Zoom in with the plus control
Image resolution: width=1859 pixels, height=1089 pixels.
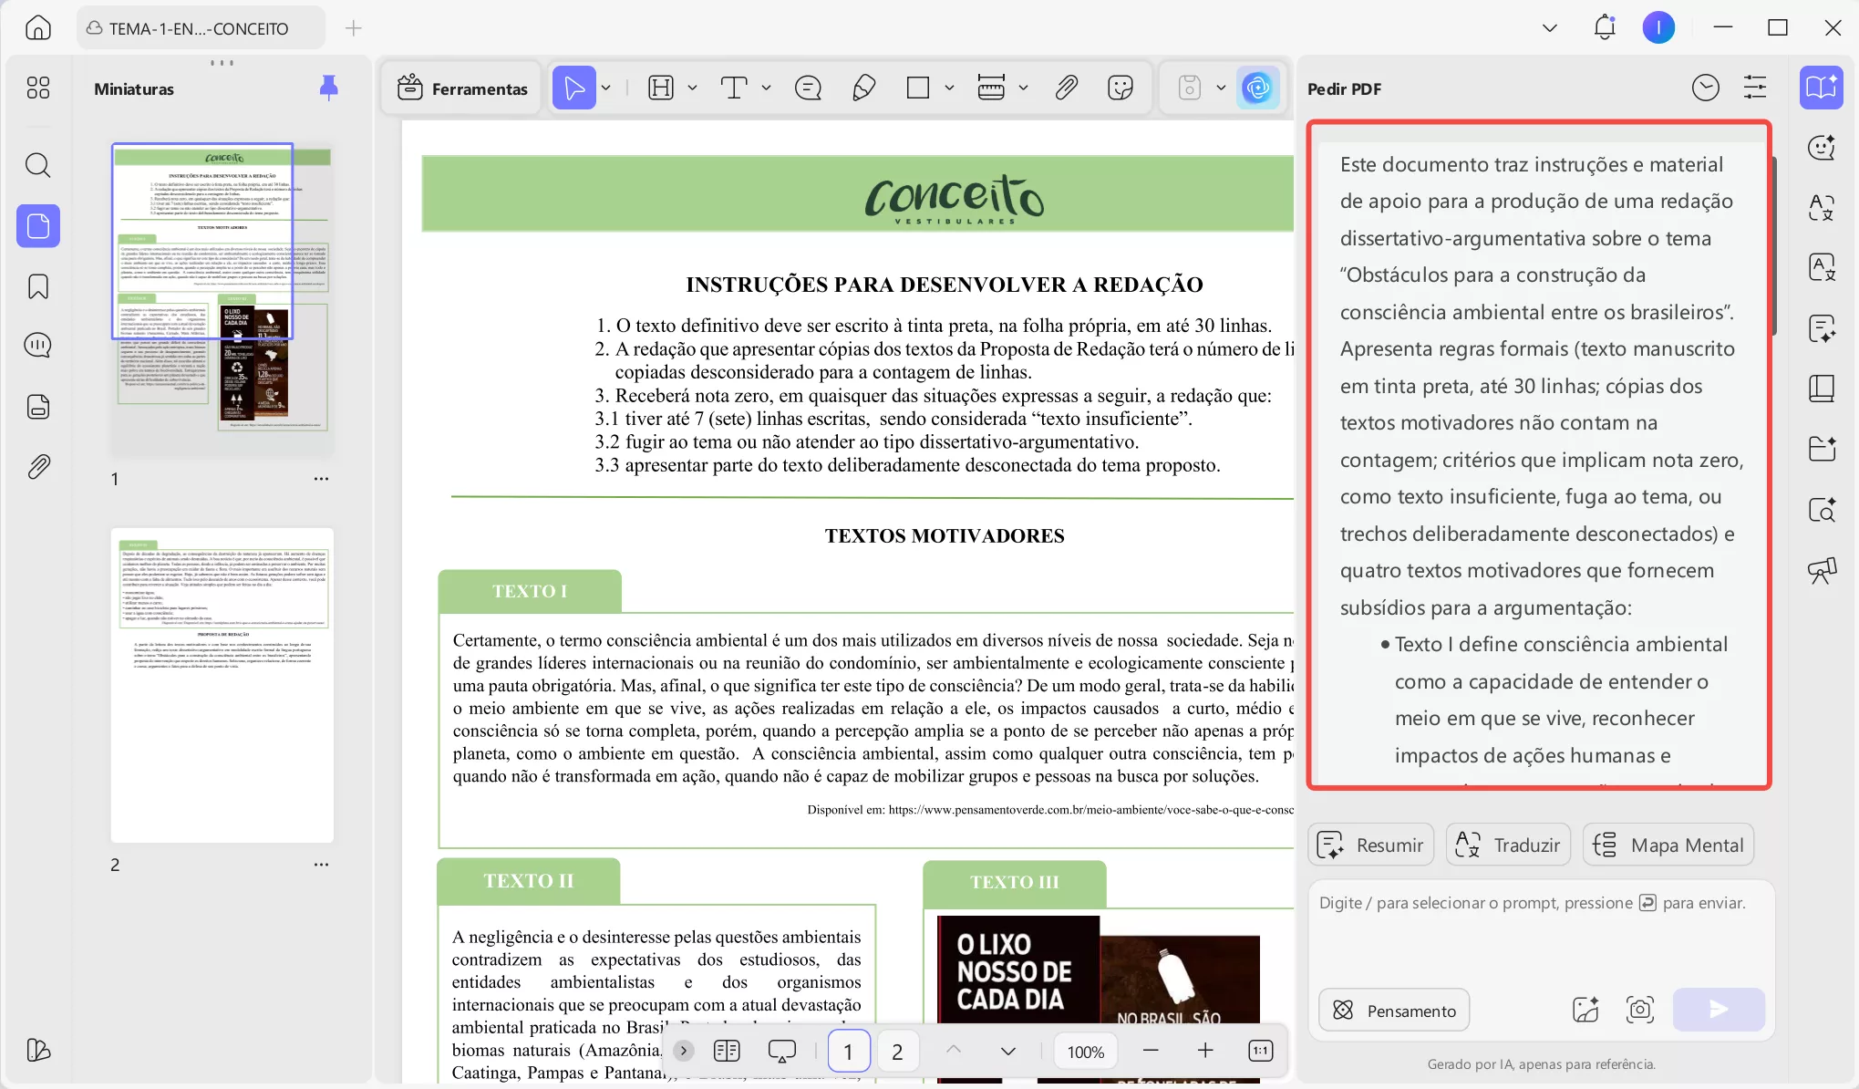point(1205,1051)
